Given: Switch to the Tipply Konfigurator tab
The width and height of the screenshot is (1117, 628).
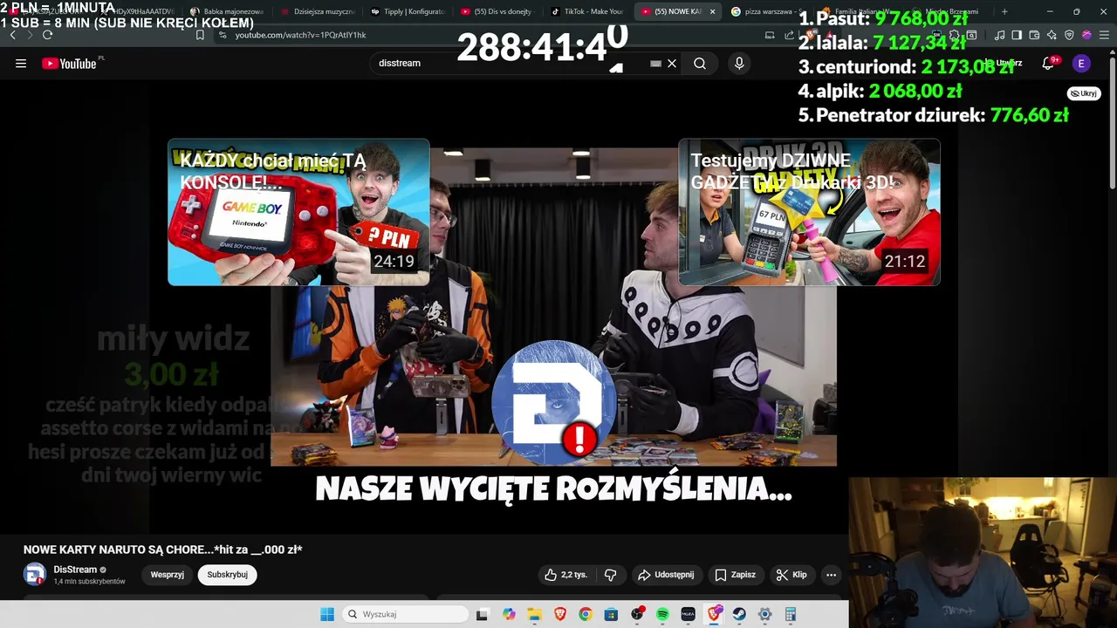Looking at the screenshot, I should pyautogui.click(x=408, y=11).
